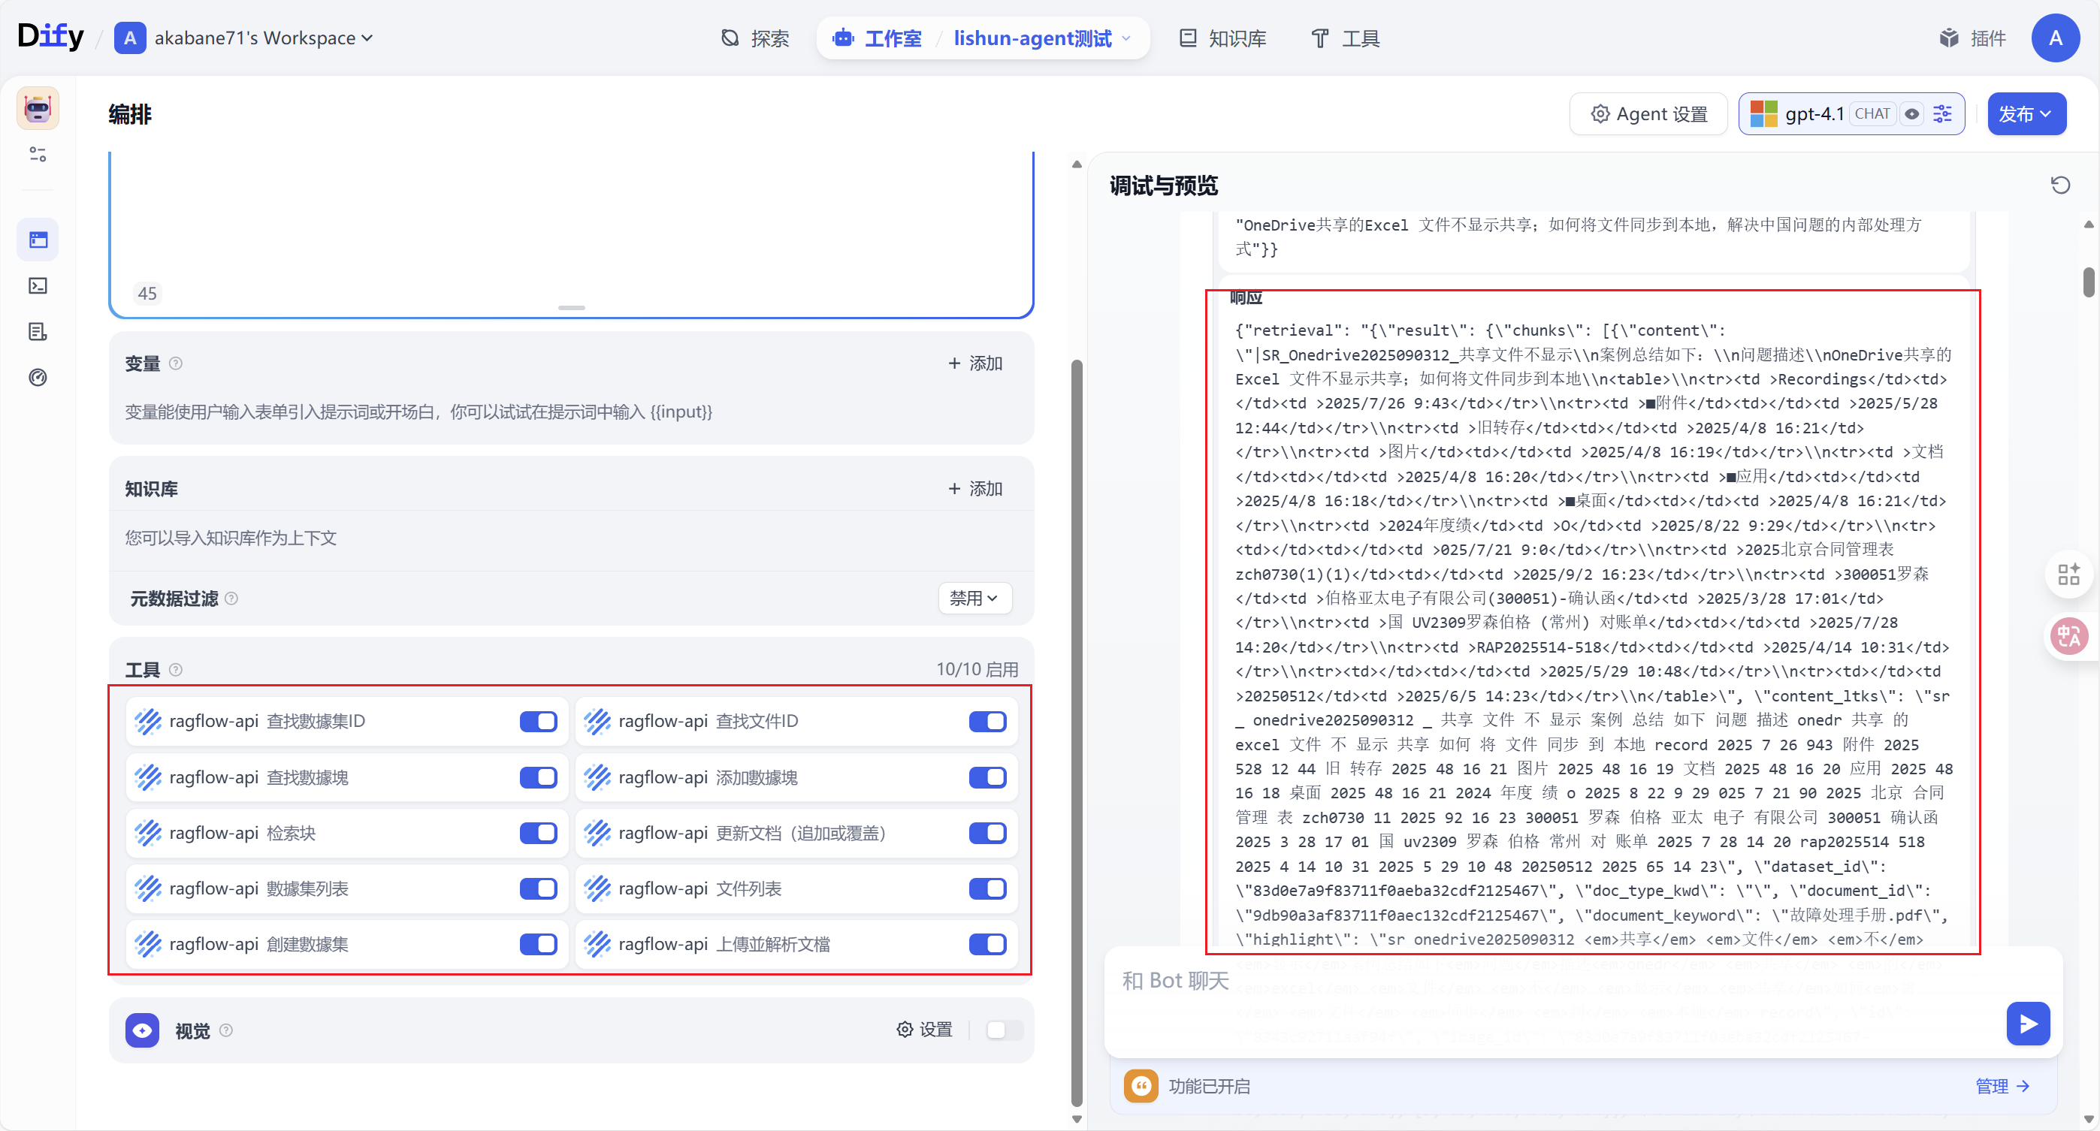This screenshot has width=2100, height=1131.
Task: Open model parameter sliders icon next to gpt-4.1
Action: (x=1944, y=114)
